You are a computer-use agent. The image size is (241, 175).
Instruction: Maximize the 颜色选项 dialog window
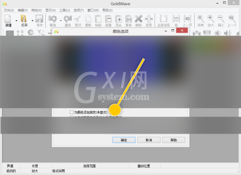pyautogui.click(x=173, y=30)
